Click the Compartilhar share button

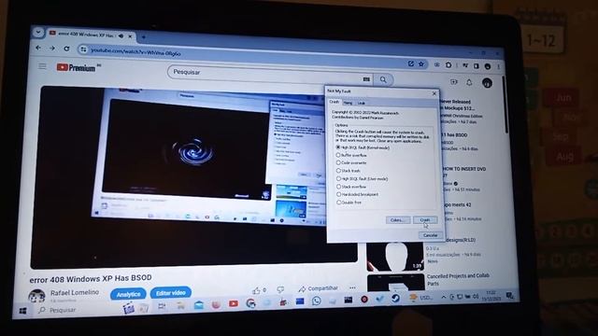tap(318, 288)
